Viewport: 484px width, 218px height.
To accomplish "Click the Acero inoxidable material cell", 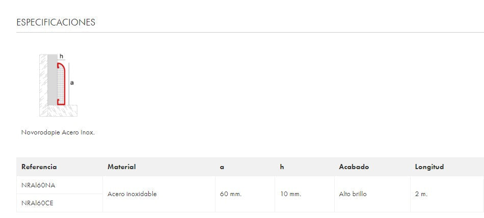I will (x=132, y=194).
